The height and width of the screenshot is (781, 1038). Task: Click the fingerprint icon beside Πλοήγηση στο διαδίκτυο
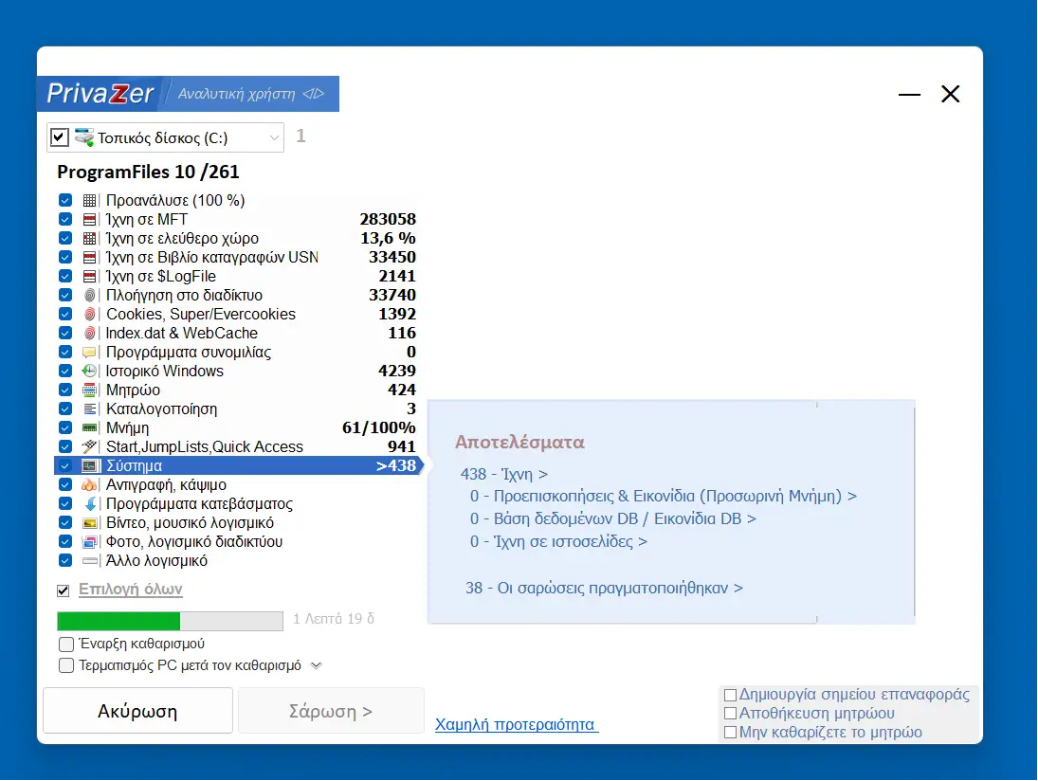tap(89, 295)
